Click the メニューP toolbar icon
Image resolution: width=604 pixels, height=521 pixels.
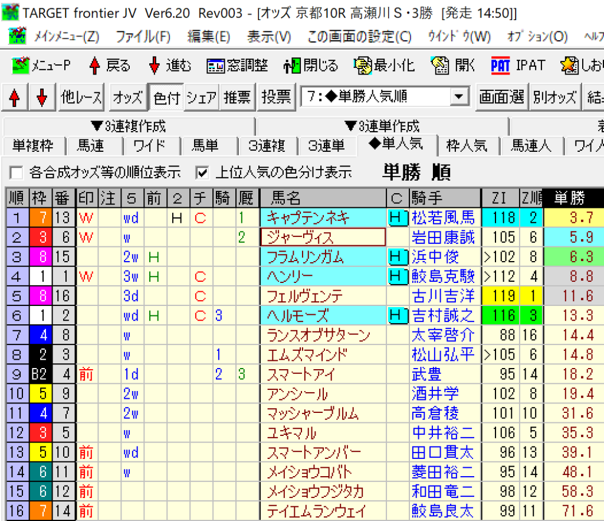21,65
